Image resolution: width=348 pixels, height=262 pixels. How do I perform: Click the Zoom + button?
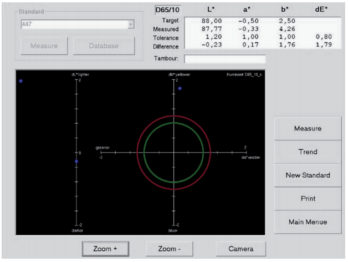pyautogui.click(x=105, y=249)
